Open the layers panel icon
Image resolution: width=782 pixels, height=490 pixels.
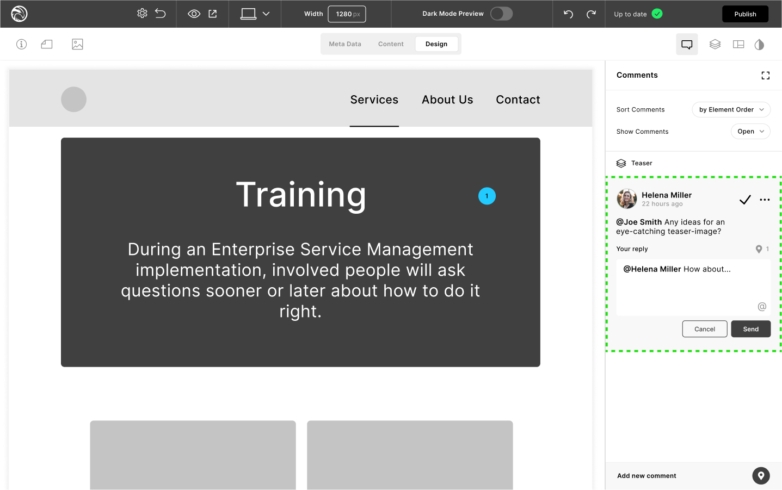[x=715, y=44]
